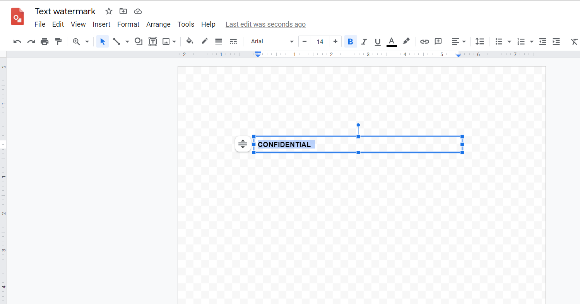Decrease the text indent
The image size is (580, 304).
click(542, 41)
